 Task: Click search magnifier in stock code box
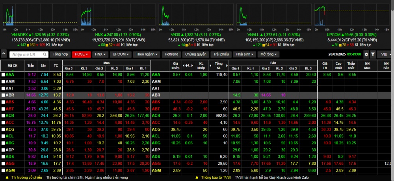45,54
